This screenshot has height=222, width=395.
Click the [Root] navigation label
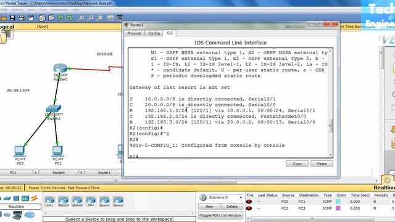coord(43,27)
